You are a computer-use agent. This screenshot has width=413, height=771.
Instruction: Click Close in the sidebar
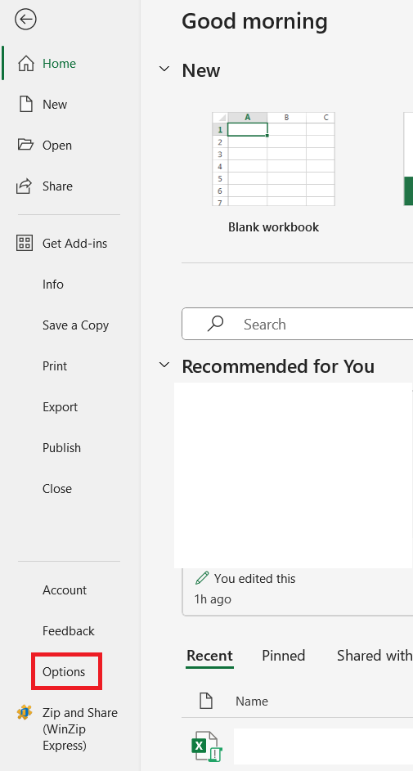tap(57, 489)
